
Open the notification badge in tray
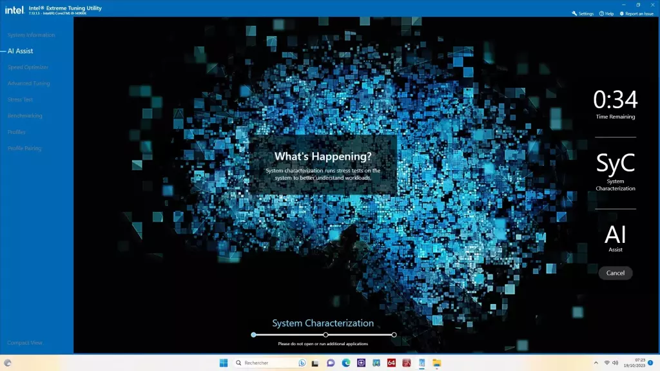coord(650,363)
